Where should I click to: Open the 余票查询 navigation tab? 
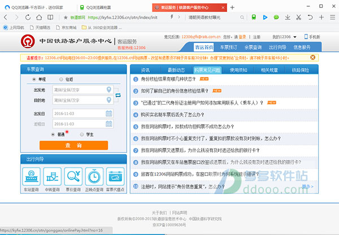(253, 47)
